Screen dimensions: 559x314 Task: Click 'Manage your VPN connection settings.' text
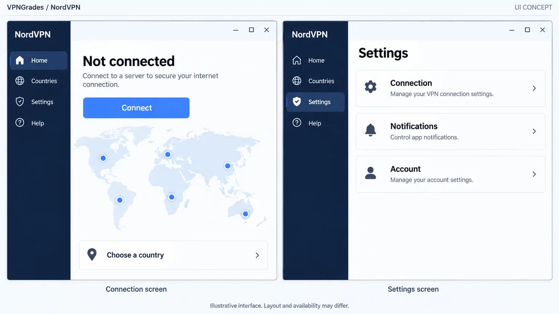(442, 94)
